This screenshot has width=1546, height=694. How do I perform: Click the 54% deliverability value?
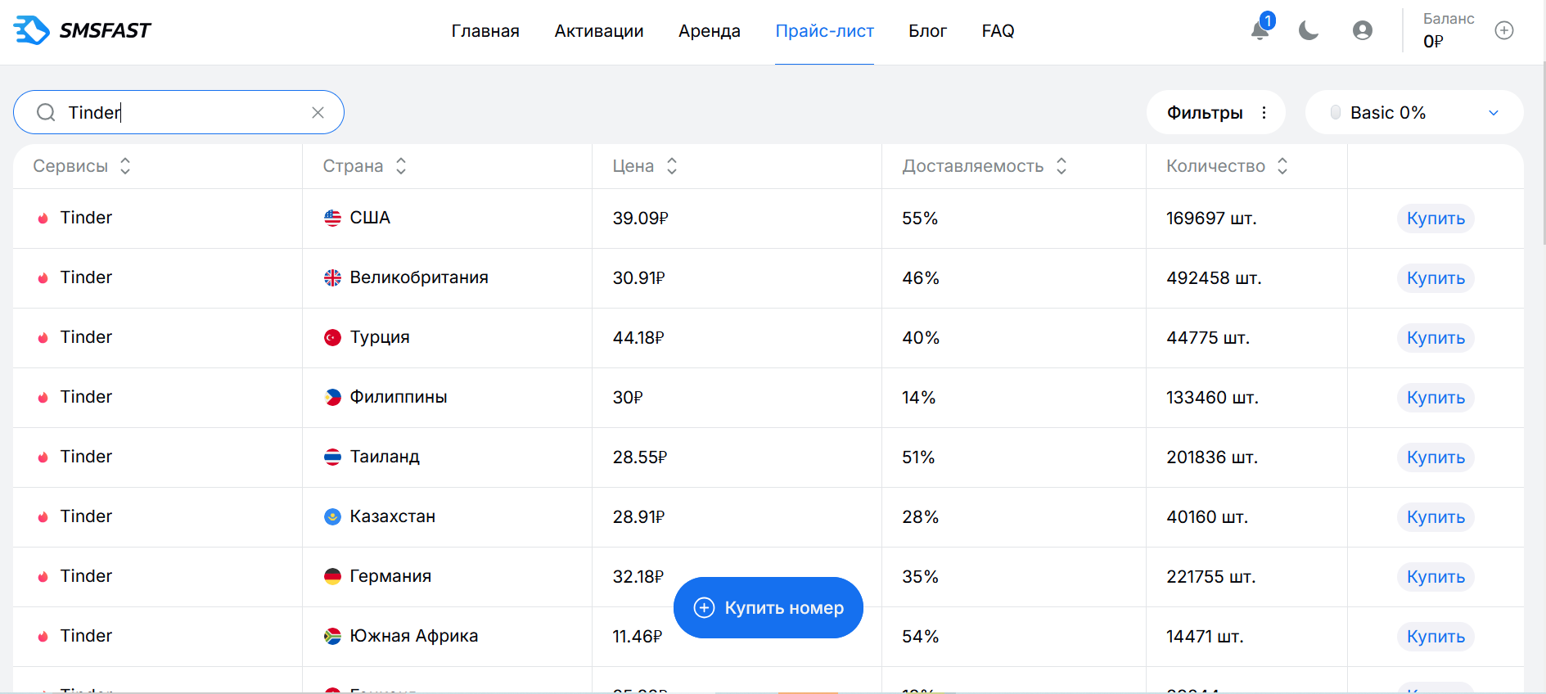pos(921,637)
